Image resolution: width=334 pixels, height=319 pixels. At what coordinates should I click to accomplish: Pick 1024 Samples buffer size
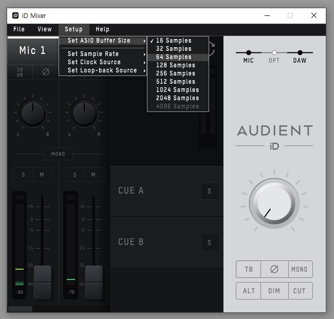coord(178,90)
